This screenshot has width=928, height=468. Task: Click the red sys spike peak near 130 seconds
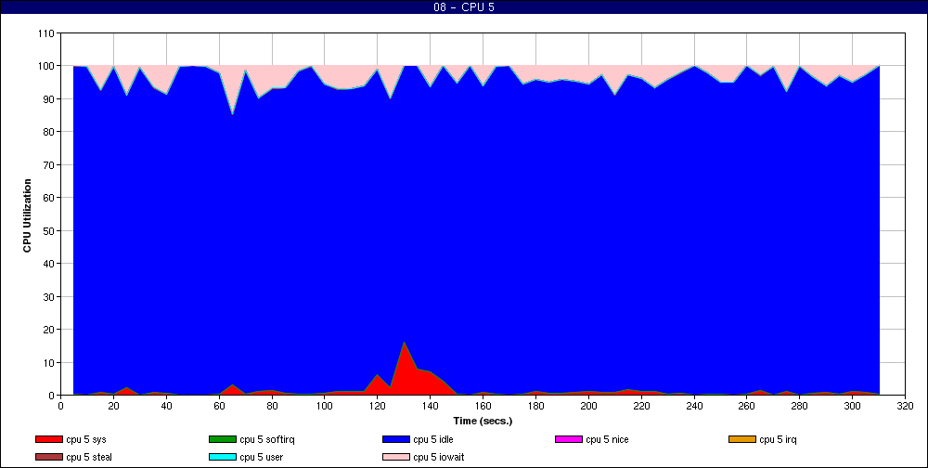click(404, 343)
